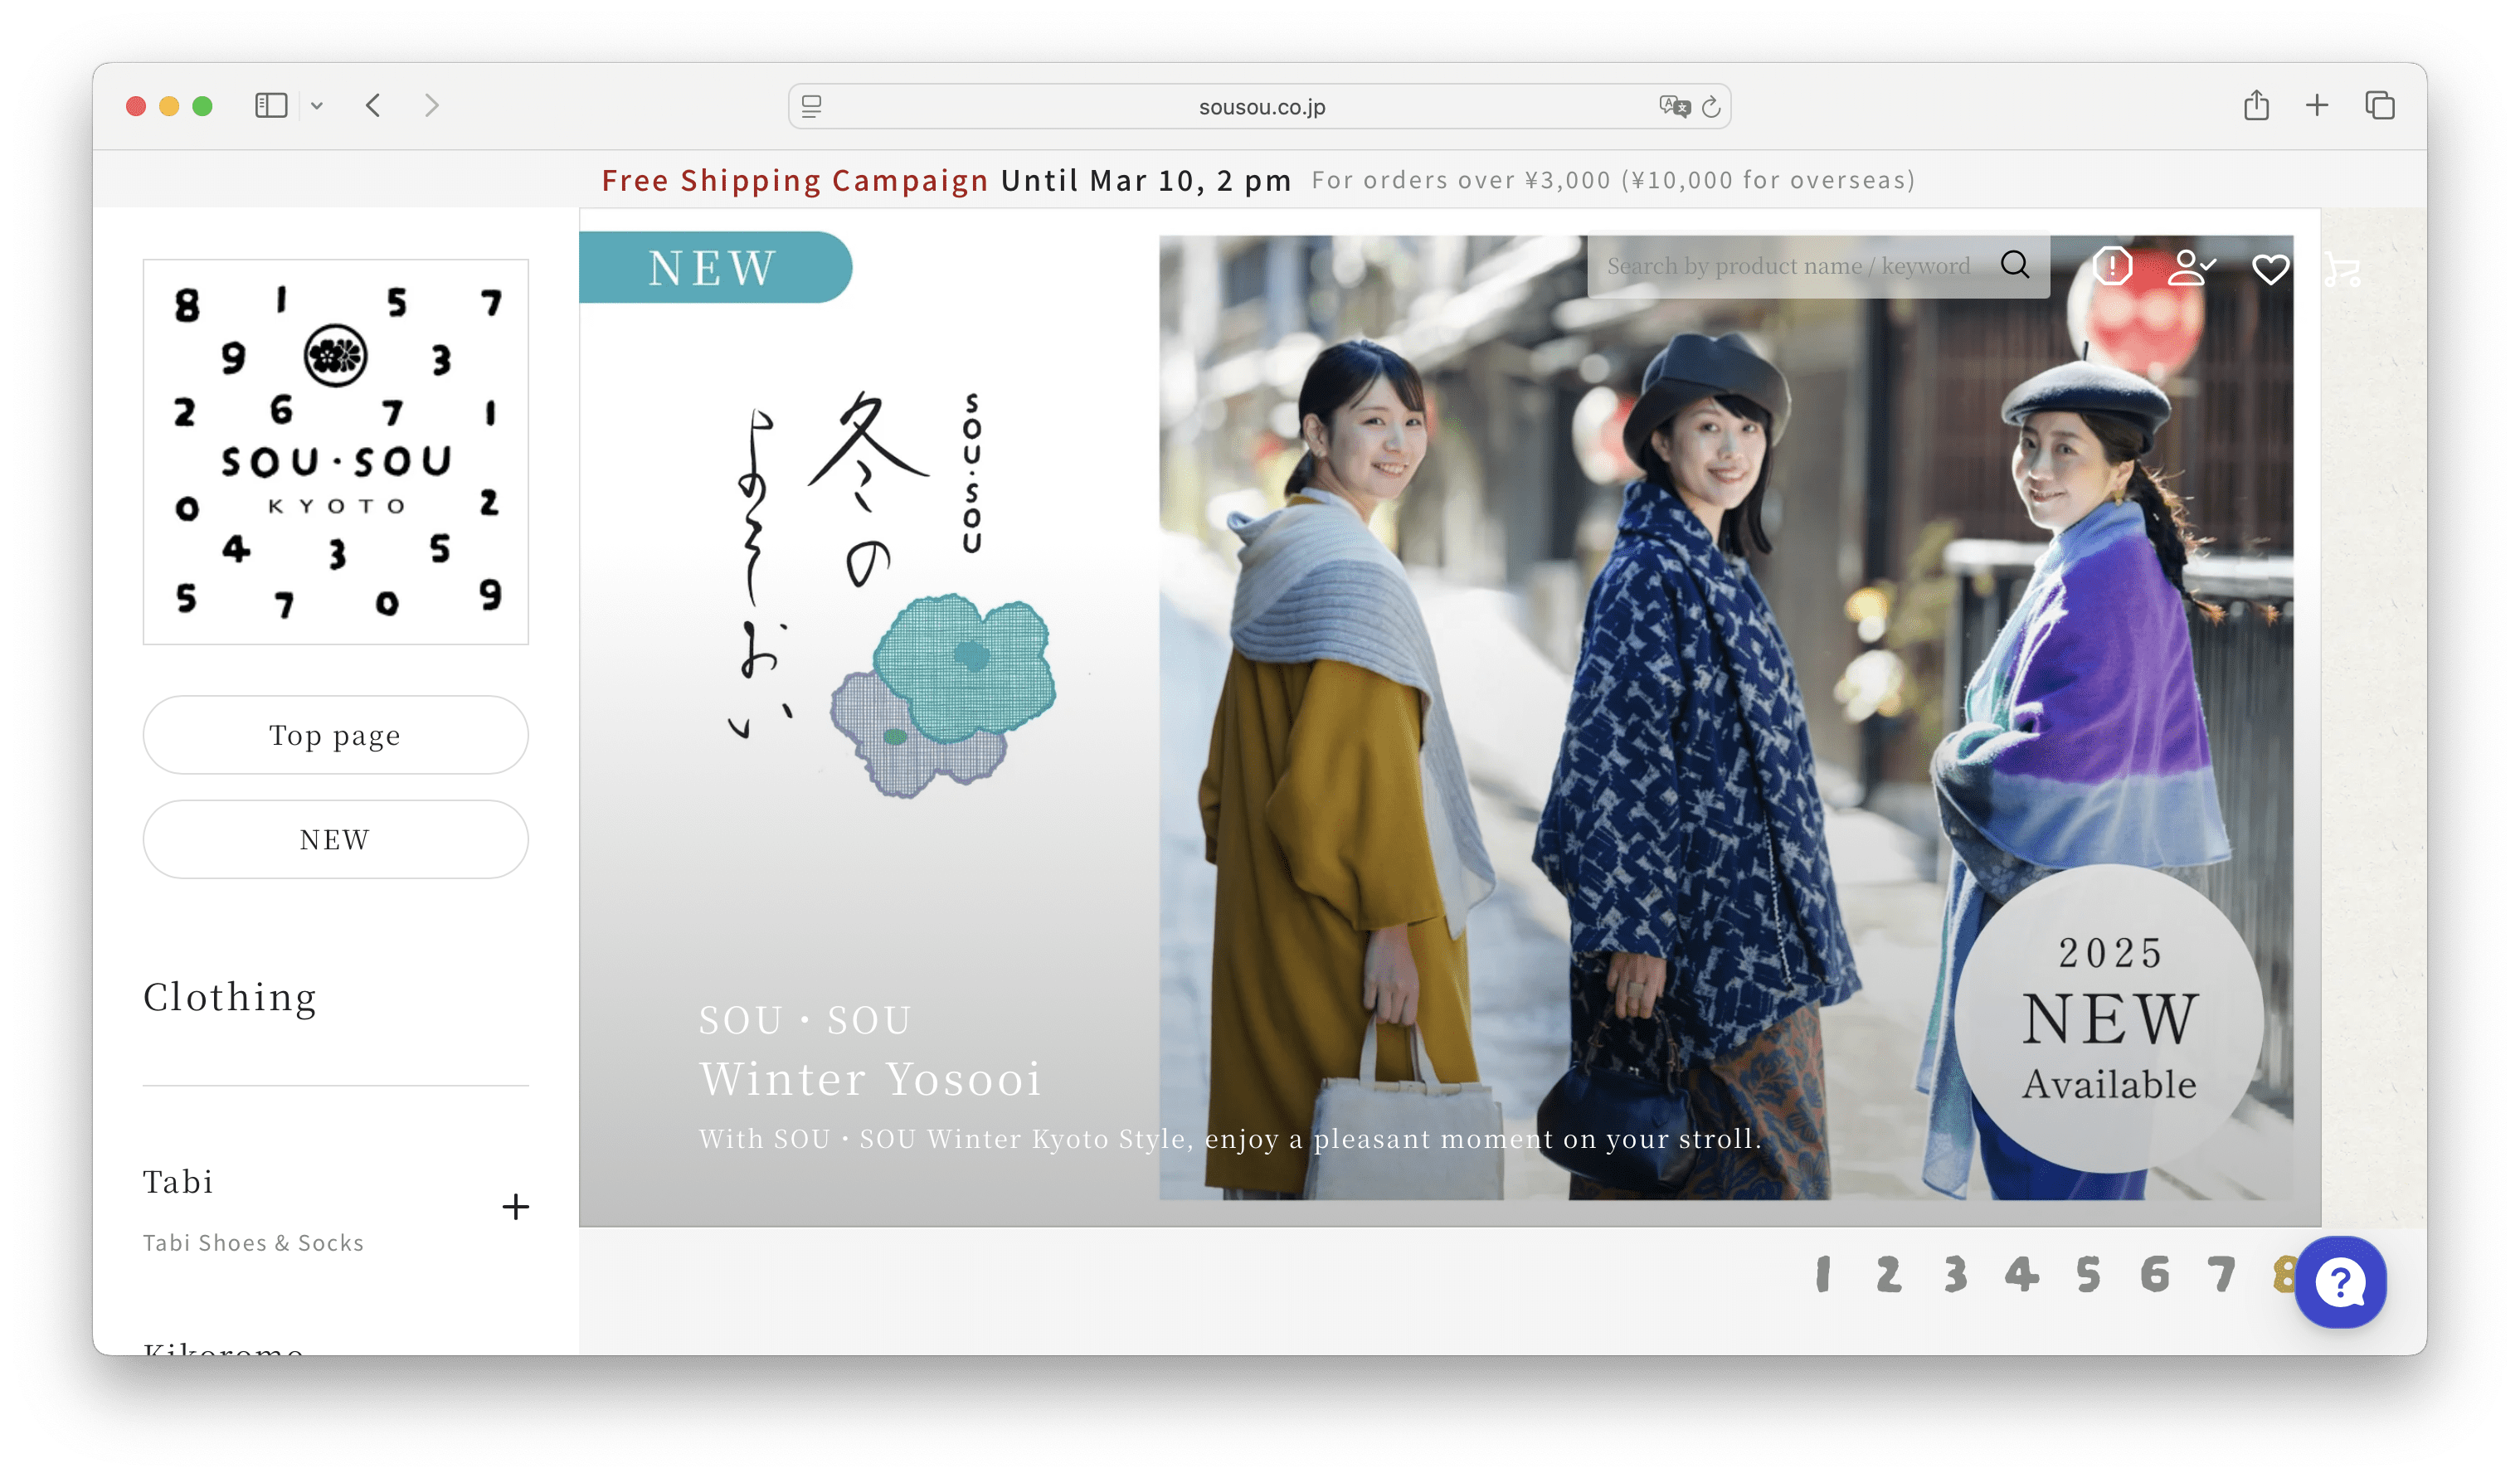
Task: Toggle the Safari sidebar
Action: 271,105
